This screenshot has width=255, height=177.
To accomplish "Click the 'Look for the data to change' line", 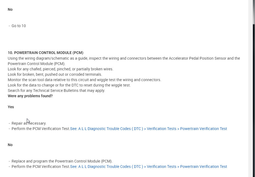I will pyautogui.click(x=69, y=85).
